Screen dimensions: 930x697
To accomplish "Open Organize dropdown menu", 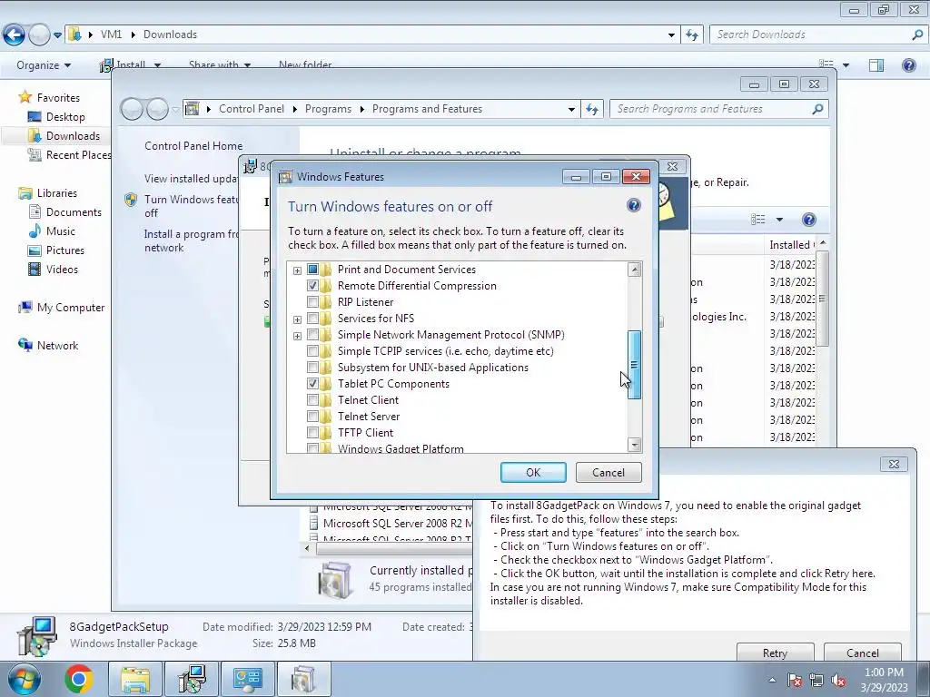I will 44,65.
